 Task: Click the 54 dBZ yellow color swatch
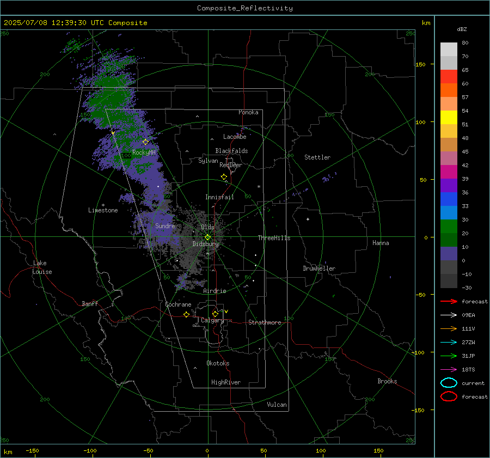tap(449, 118)
